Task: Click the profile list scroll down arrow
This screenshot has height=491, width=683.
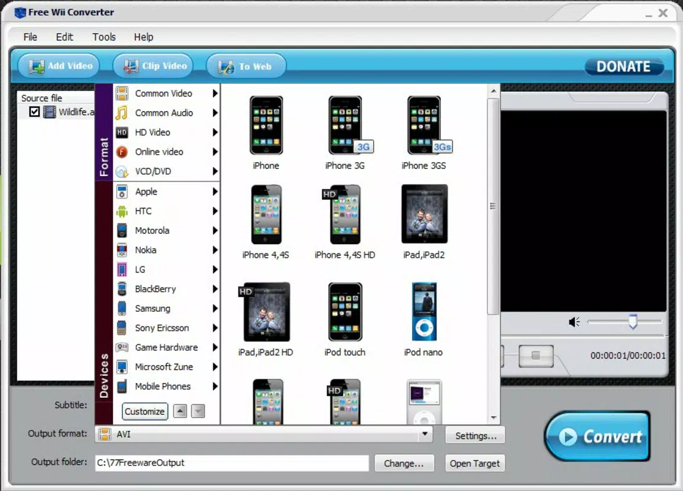Action: tap(494, 417)
